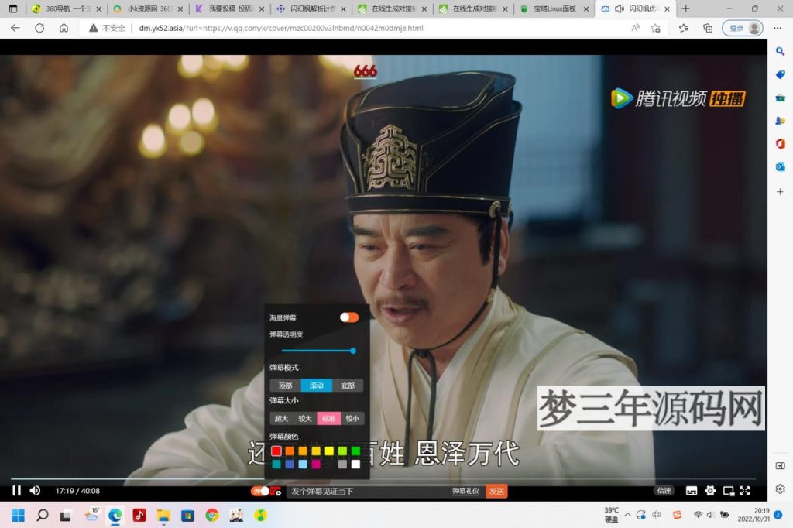This screenshot has width=793, height=528.
Task: Switch to the 宝塔Linux面板 tab
Action: coord(553,9)
